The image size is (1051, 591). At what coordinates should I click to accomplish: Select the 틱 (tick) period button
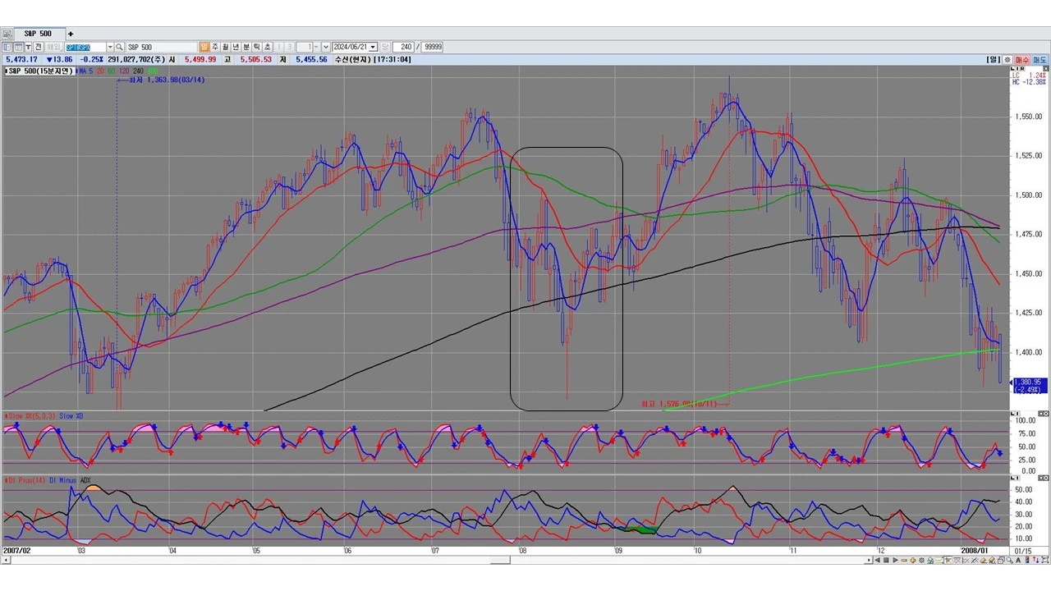pyautogui.click(x=258, y=48)
